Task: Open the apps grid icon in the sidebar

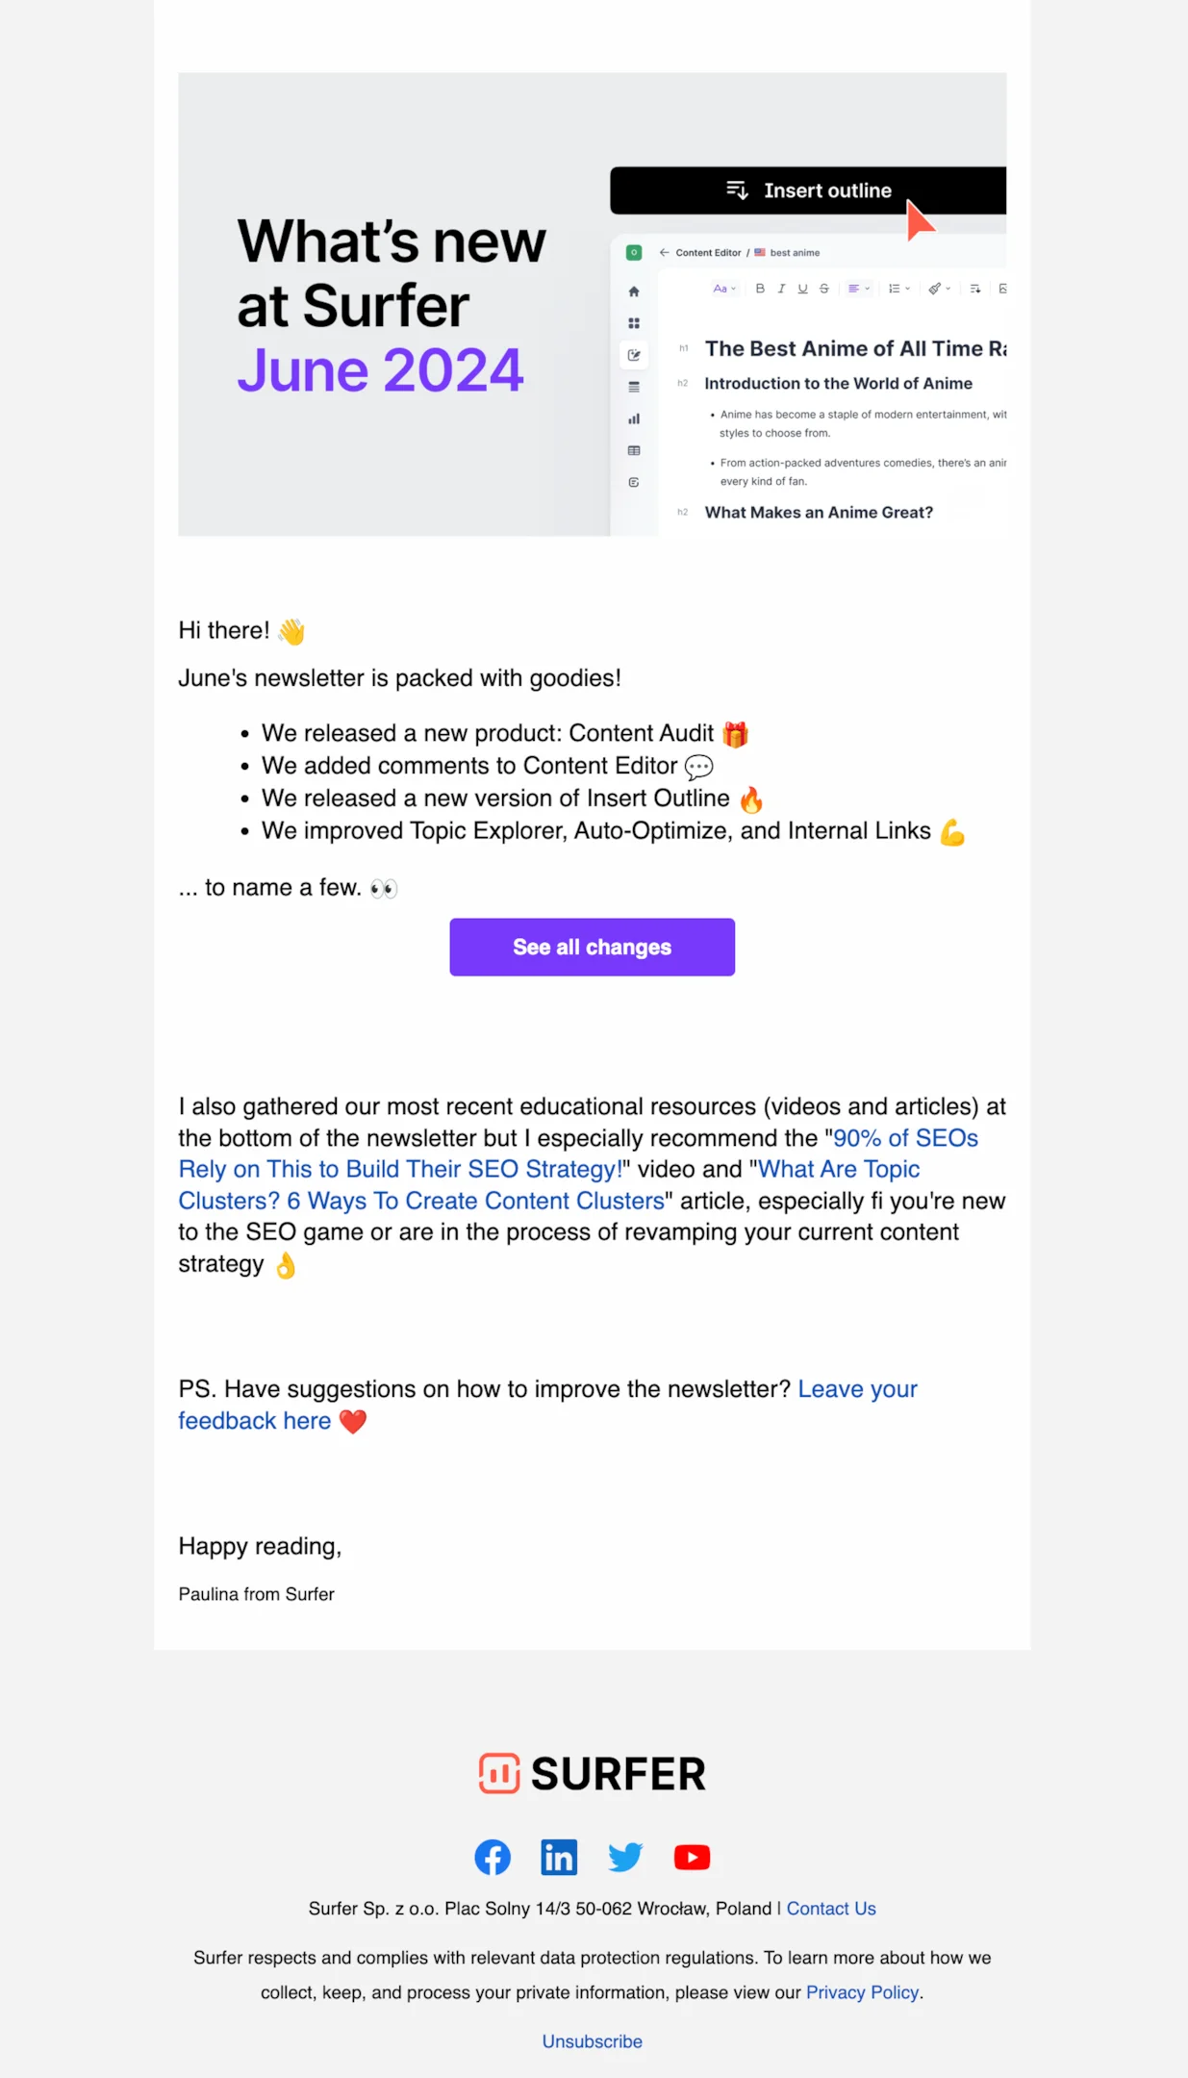Action: [633, 323]
